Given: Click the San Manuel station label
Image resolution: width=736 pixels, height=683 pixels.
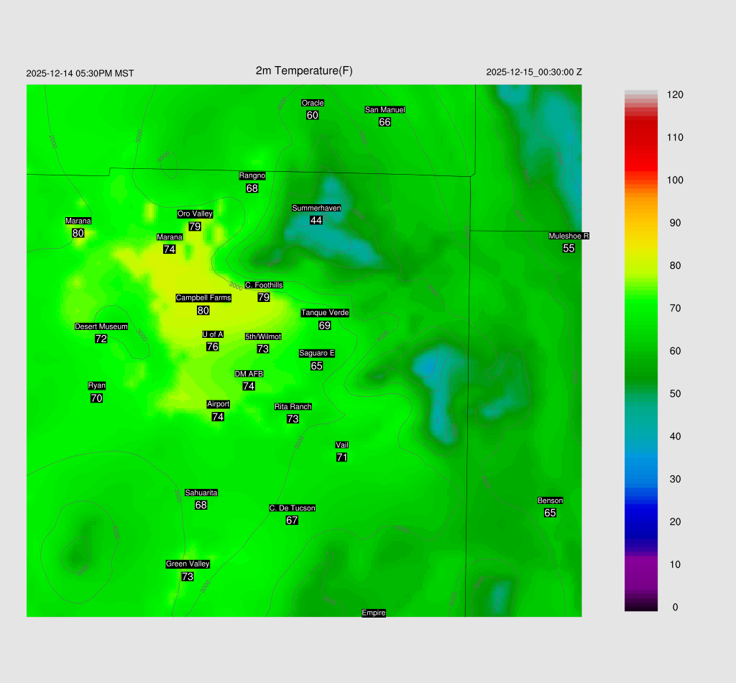Looking at the screenshot, I should (385, 110).
